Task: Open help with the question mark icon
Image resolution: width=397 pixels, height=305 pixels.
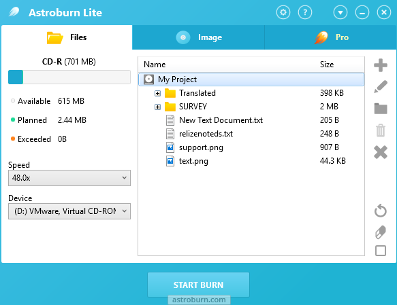Action: (x=305, y=12)
